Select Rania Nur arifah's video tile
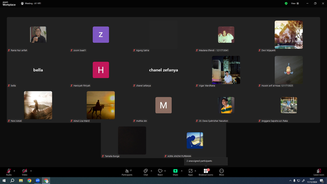 coord(38,35)
